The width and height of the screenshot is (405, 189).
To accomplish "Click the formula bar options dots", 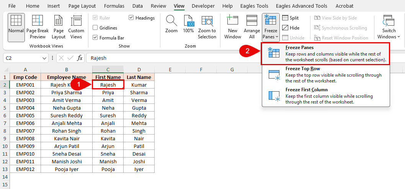I will click(53, 58).
